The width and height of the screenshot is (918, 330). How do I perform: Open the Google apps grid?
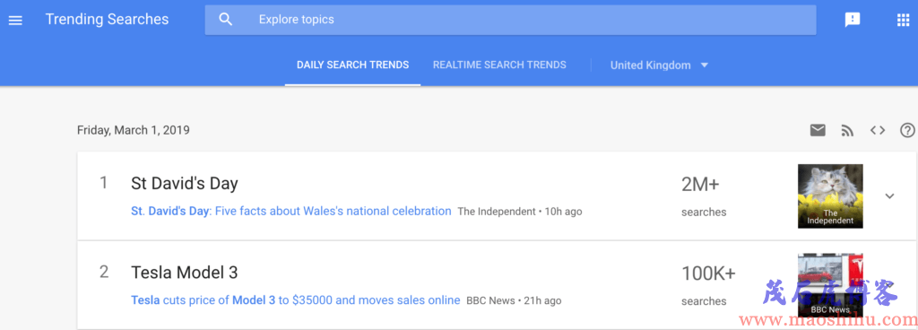(x=904, y=20)
